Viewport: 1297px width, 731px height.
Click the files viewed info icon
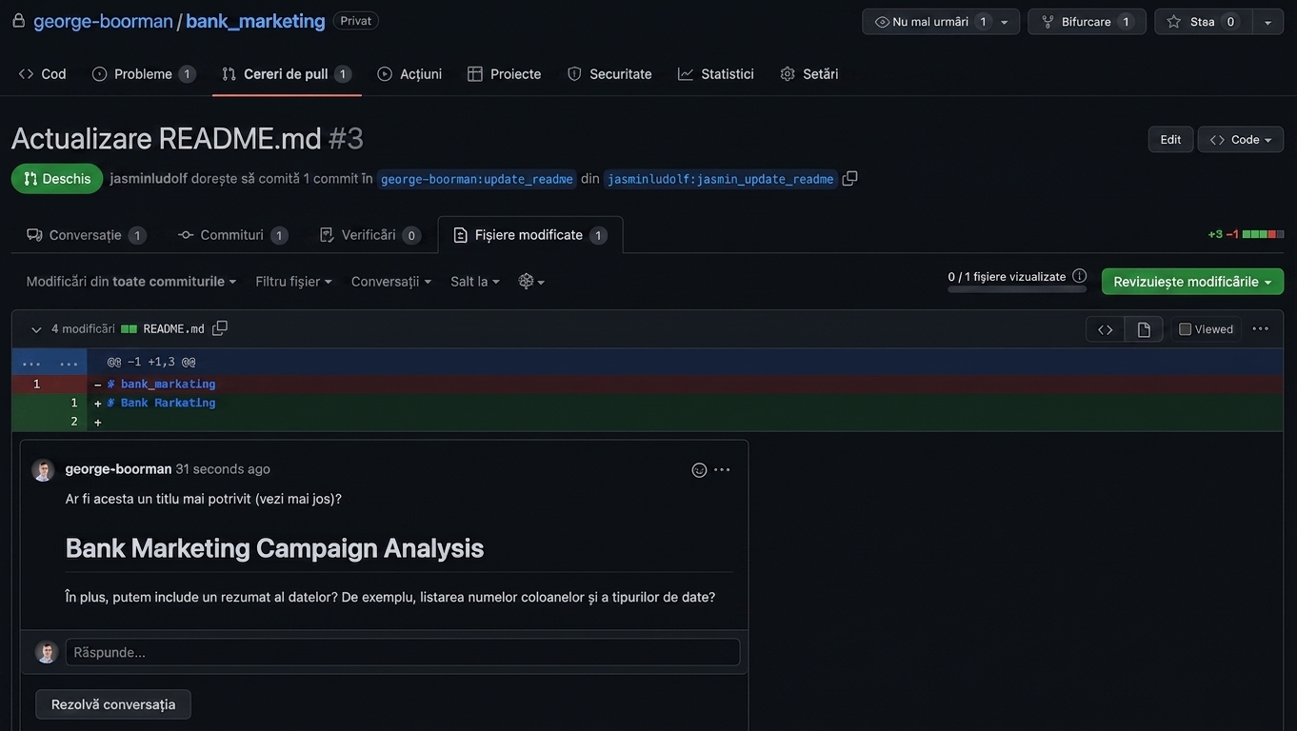[1079, 276]
